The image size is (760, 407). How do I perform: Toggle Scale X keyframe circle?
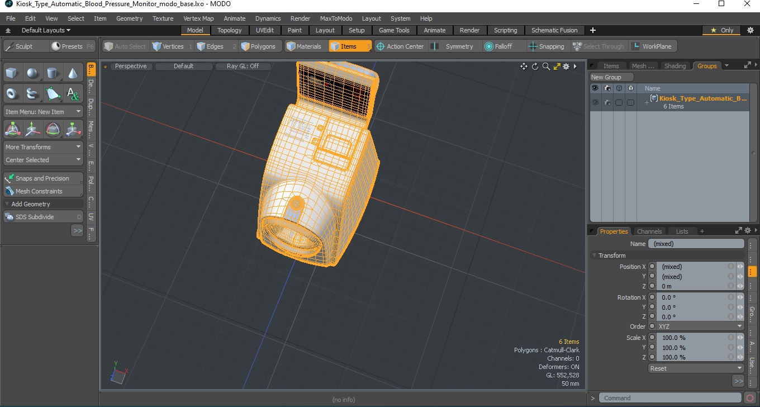coord(652,338)
